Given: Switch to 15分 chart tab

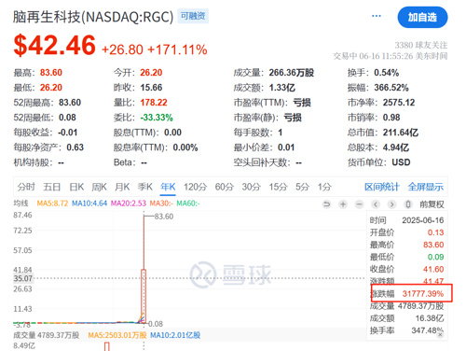Looking at the screenshot, I should click(x=278, y=187).
